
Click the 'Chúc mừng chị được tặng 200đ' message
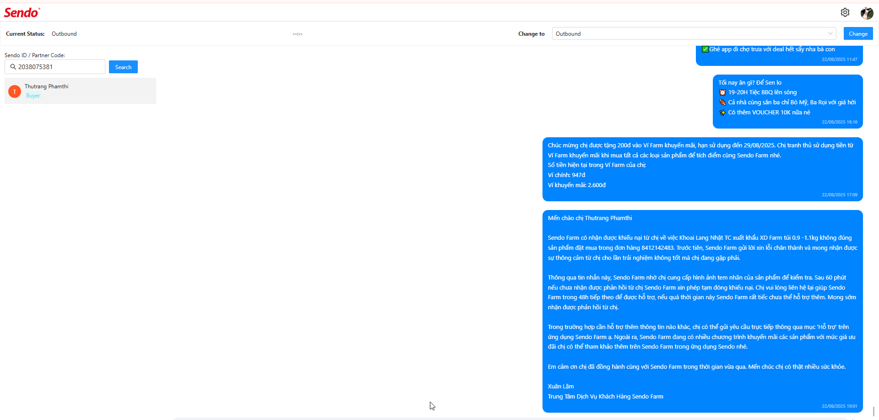coord(703,169)
